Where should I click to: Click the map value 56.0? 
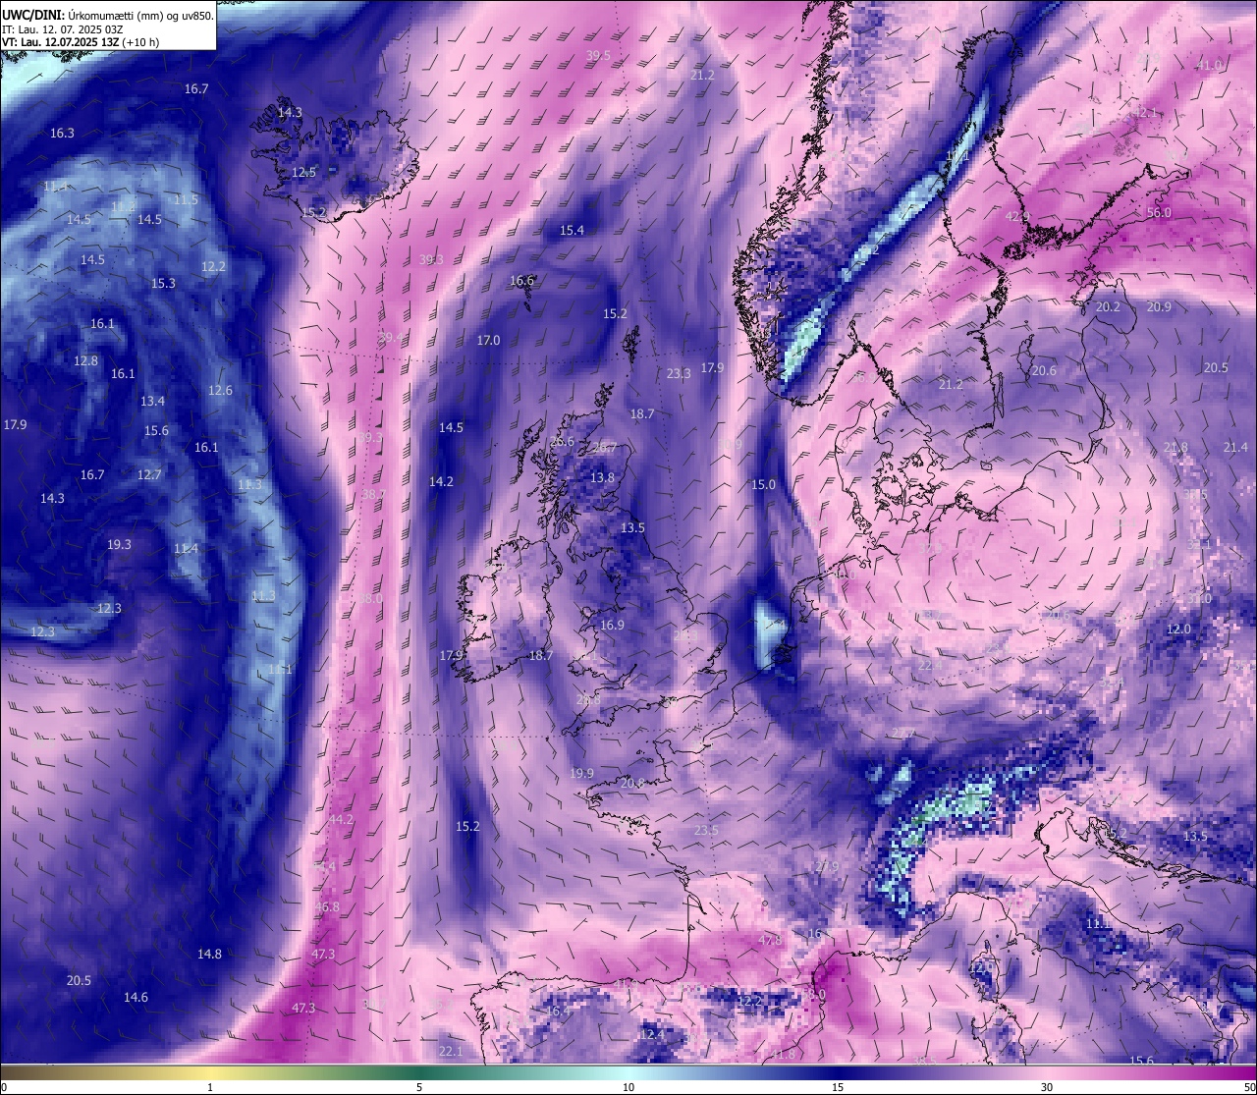tap(1159, 212)
